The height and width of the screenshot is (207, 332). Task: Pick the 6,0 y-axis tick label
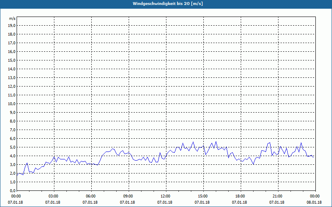[13, 139]
